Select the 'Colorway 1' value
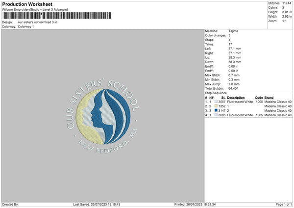 [26, 26]
